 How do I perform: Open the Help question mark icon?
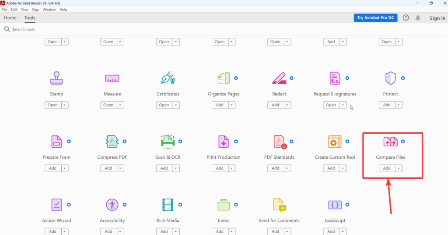click(x=406, y=18)
